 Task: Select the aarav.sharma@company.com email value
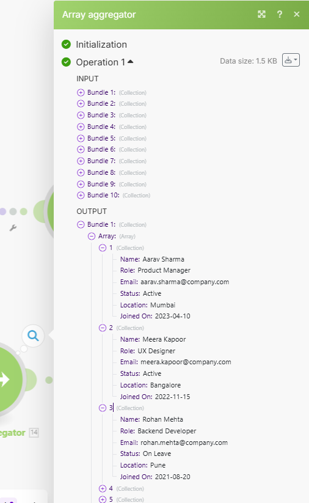click(184, 282)
